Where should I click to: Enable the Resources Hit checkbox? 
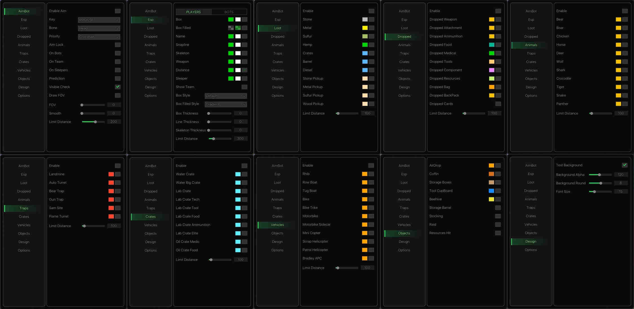(x=498, y=233)
